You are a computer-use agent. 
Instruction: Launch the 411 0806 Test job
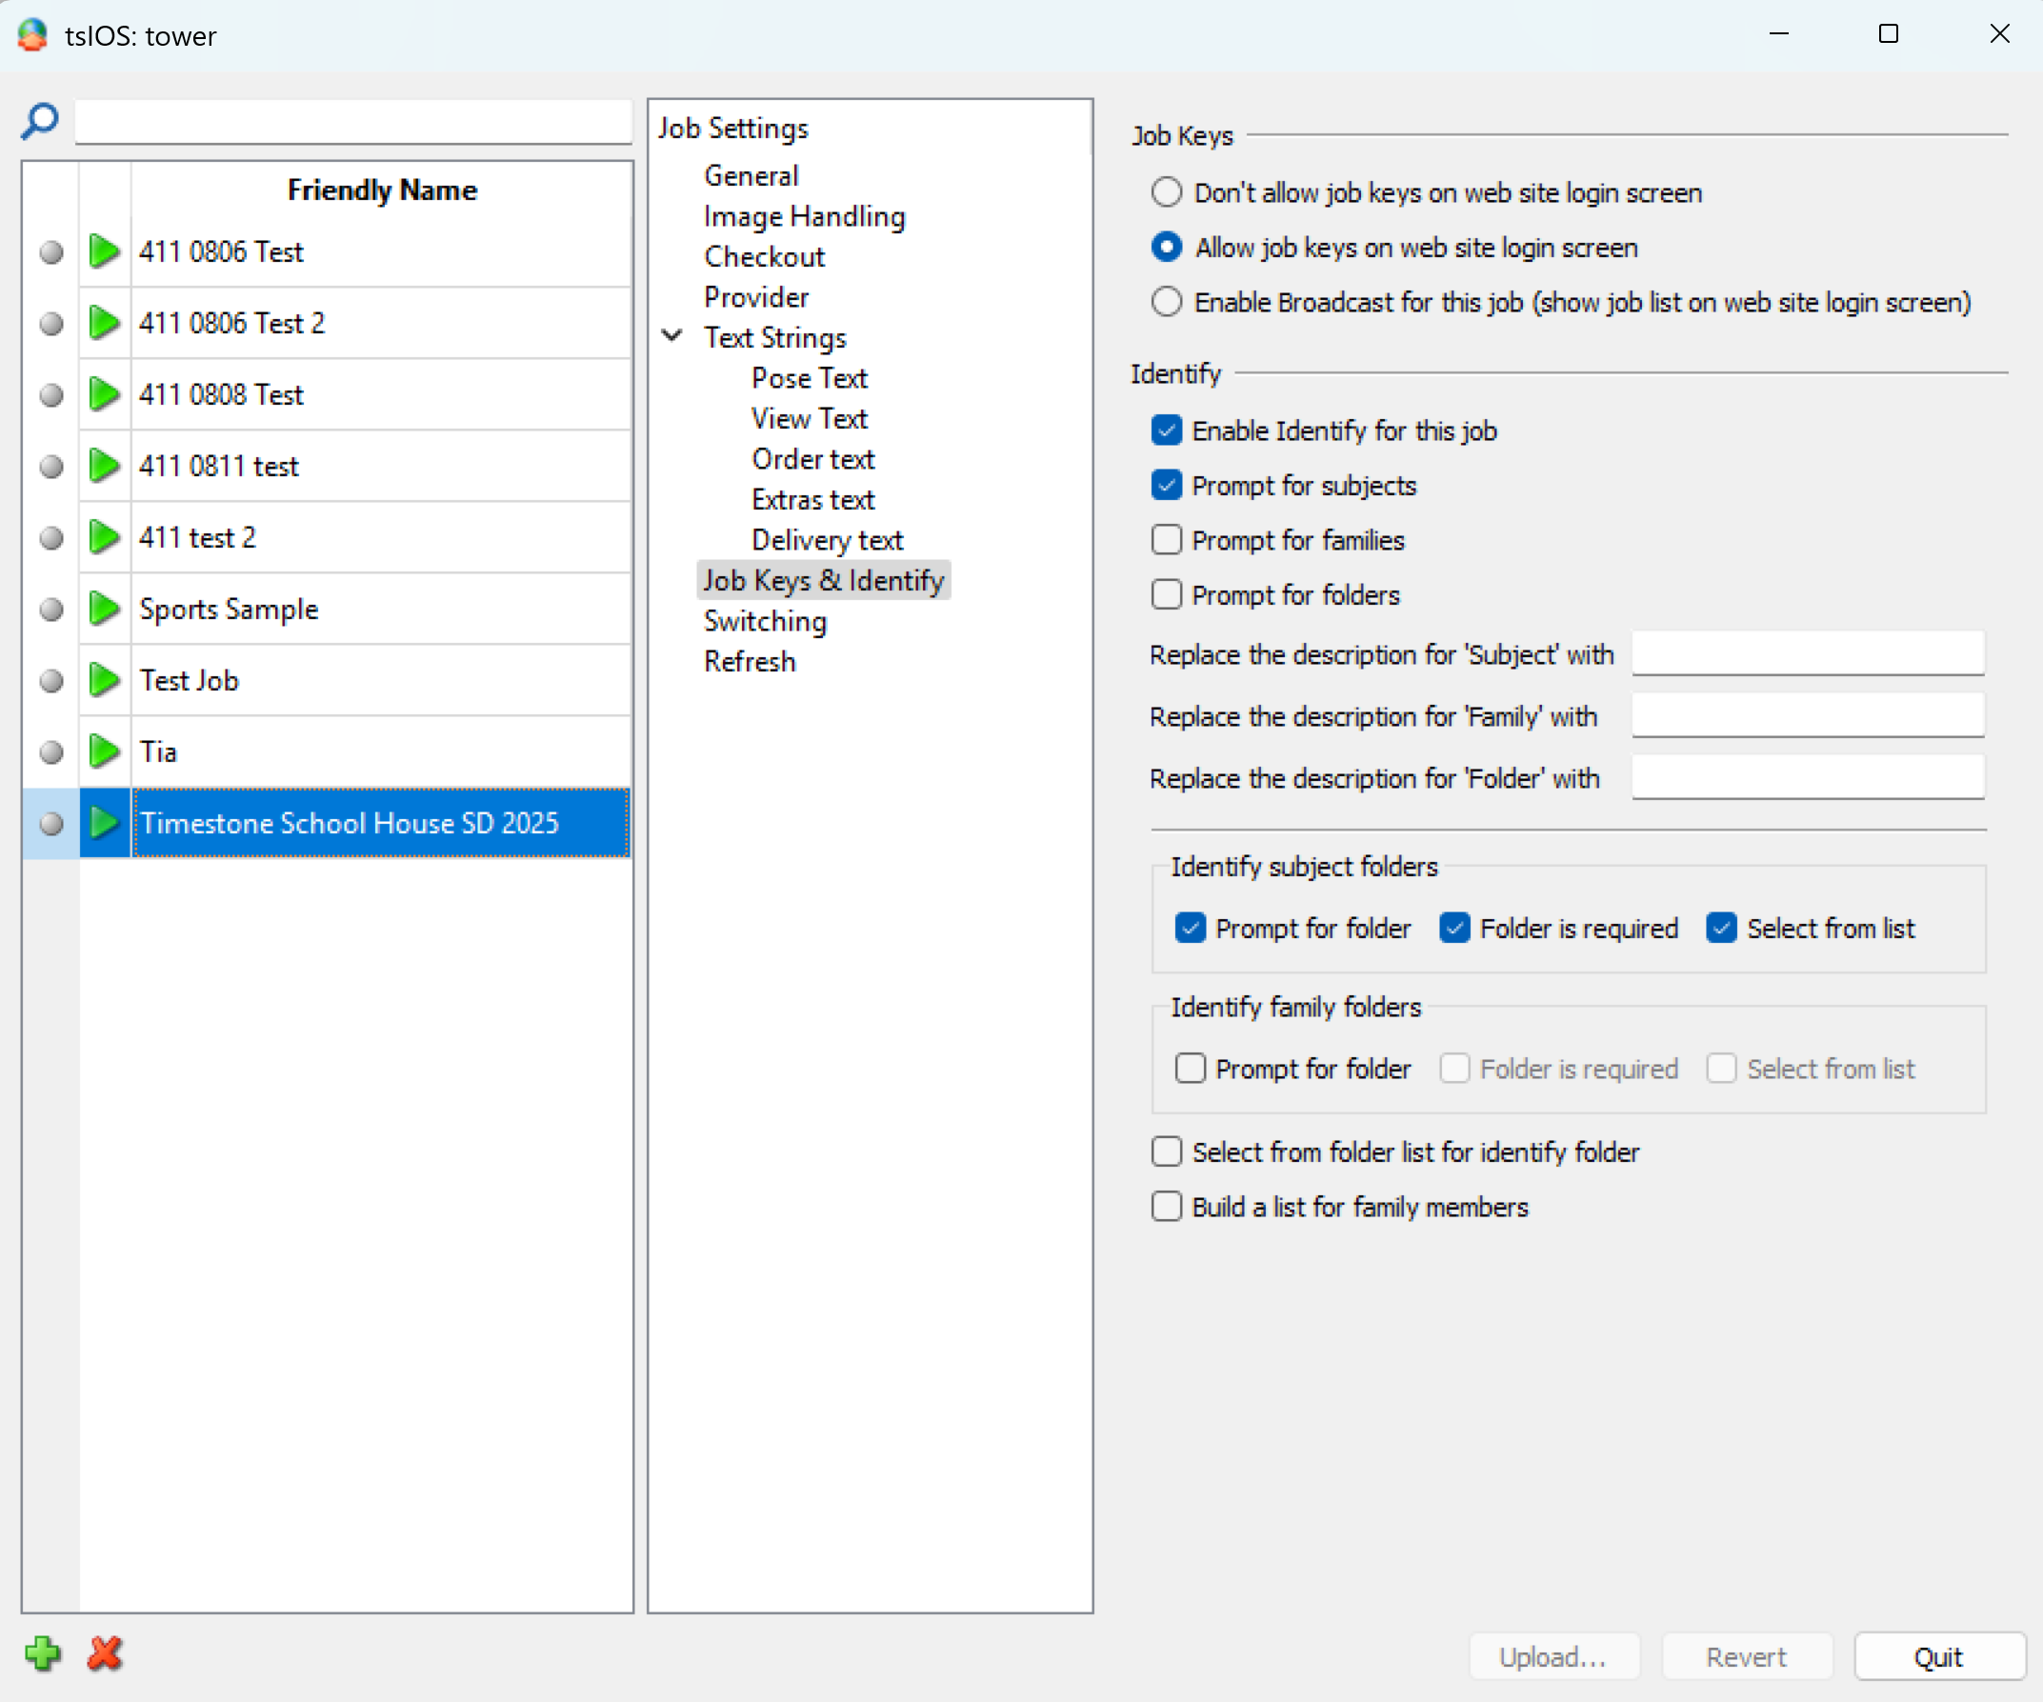[x=102, y=250]
